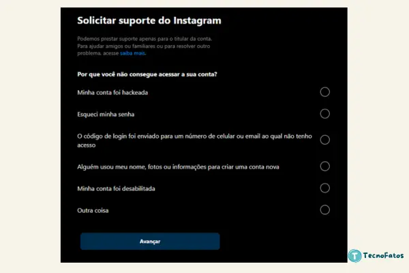The height and width of the screenshot is (273, 409).
Task: Choose the "Outra coisa" radio button
Action: pyautogui.click(x=324, y=210)
